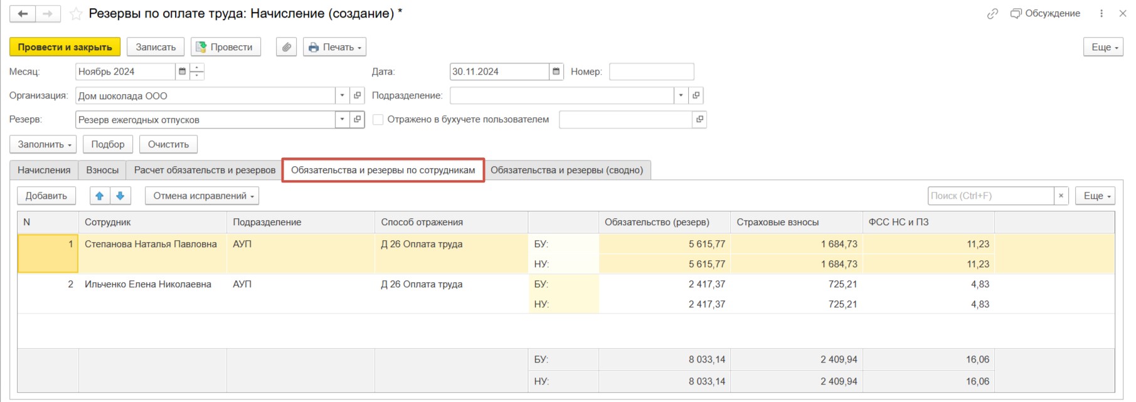This screenshot has height=402, width=1136.
Task: Open Организация record via open icon
Action: 358,95
